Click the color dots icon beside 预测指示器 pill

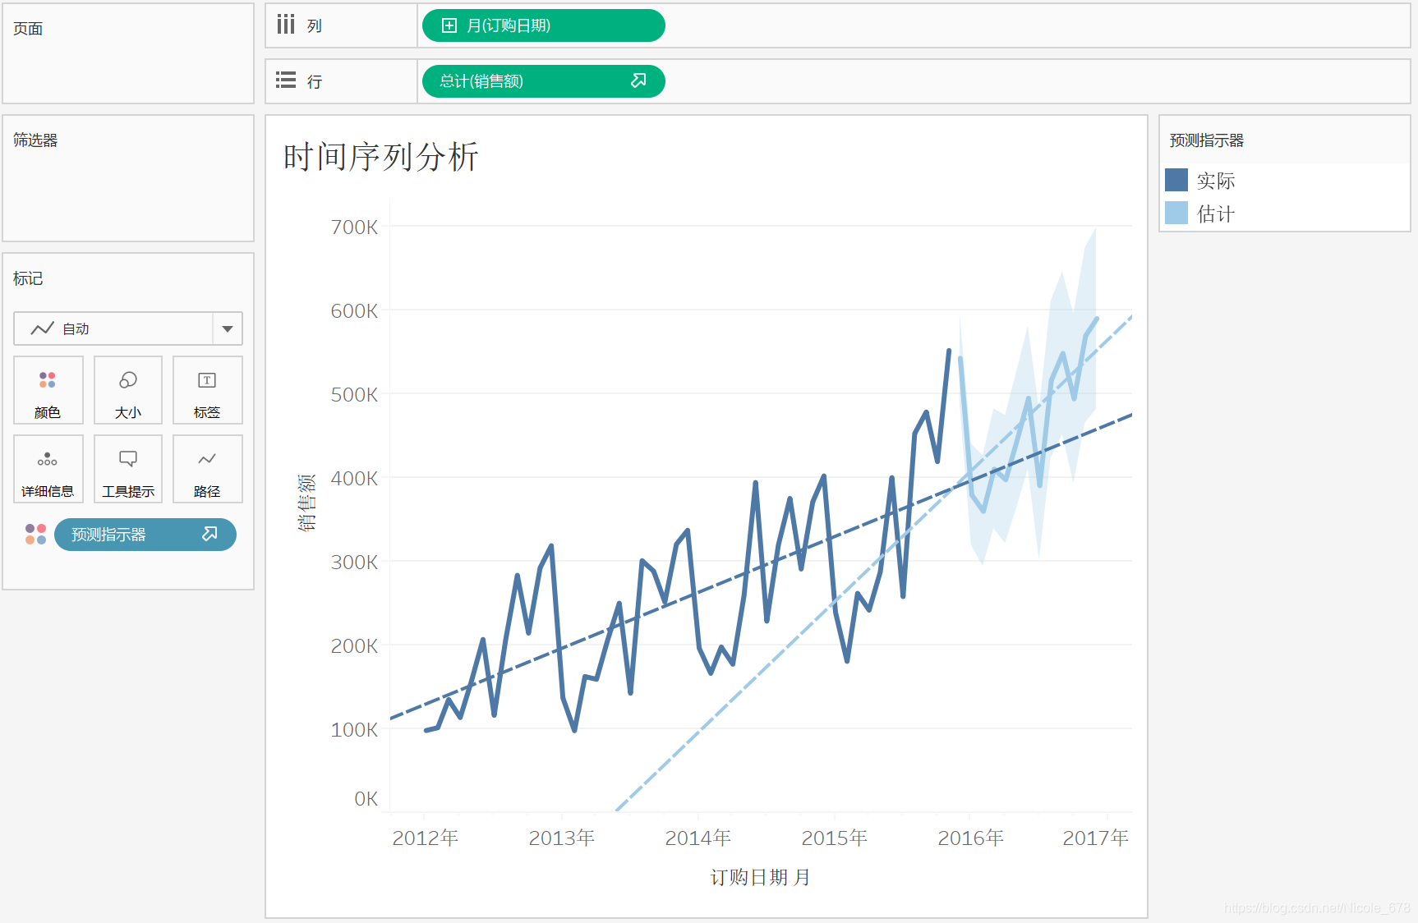[x=35, y=535]
